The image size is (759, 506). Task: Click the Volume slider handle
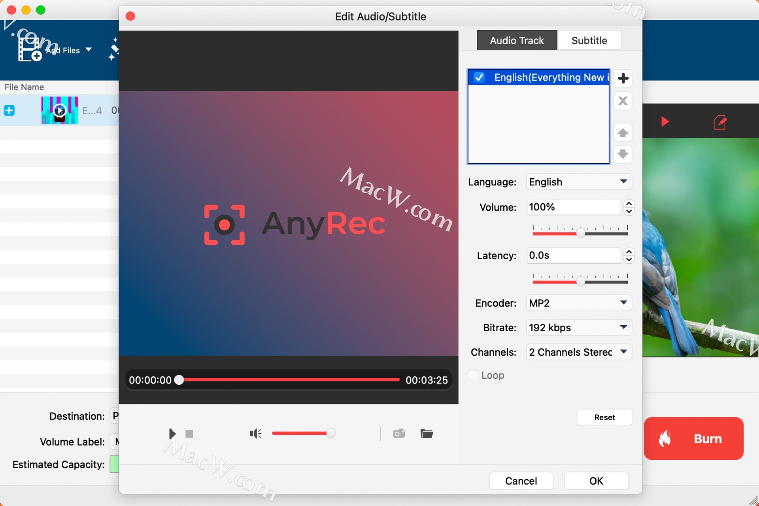click(580, 233)
